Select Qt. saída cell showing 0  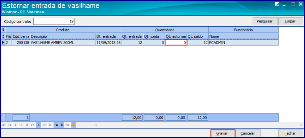tap(154, 43)
